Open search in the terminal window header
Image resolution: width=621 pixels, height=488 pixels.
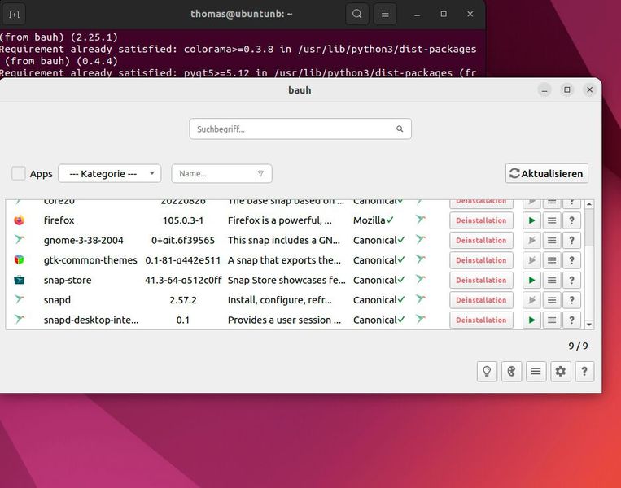356,14
